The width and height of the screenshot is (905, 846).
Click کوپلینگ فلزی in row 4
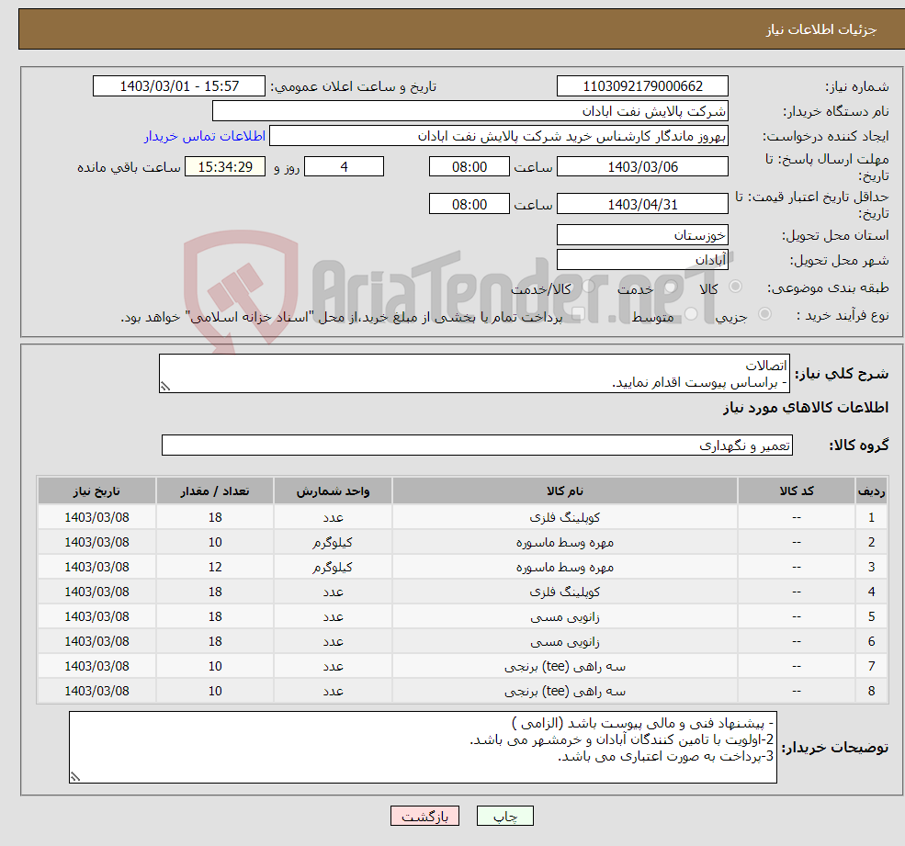pyautogui.click(x=565, y=592)
